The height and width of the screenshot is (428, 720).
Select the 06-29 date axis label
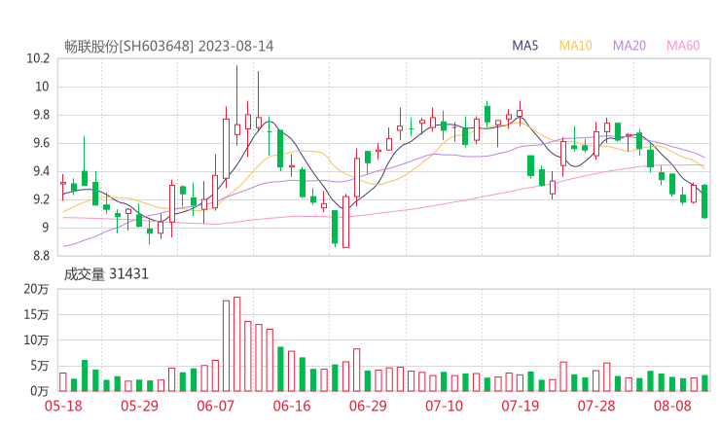click(368, 406)
